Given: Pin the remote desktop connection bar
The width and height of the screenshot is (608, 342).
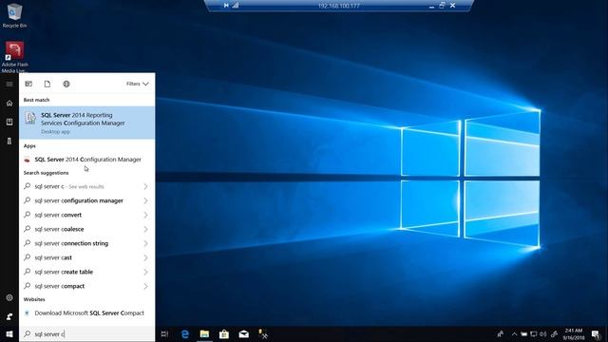Looking at the screenshot, I should pyautogui.click(x=226, y=6).
